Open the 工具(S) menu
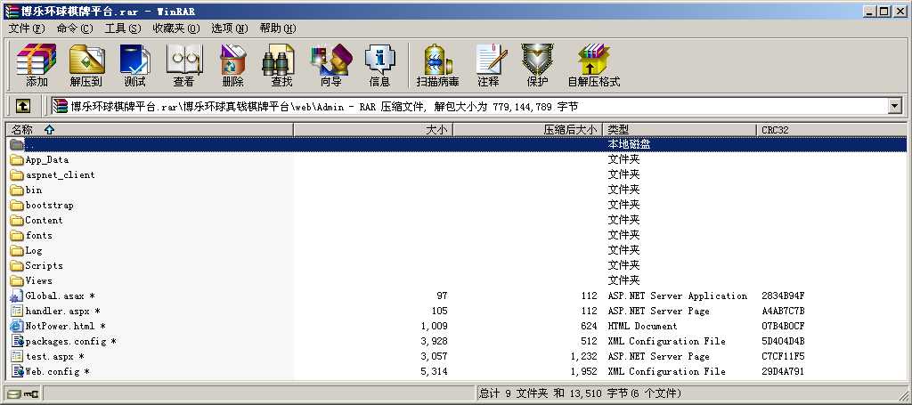 [122, 28]
